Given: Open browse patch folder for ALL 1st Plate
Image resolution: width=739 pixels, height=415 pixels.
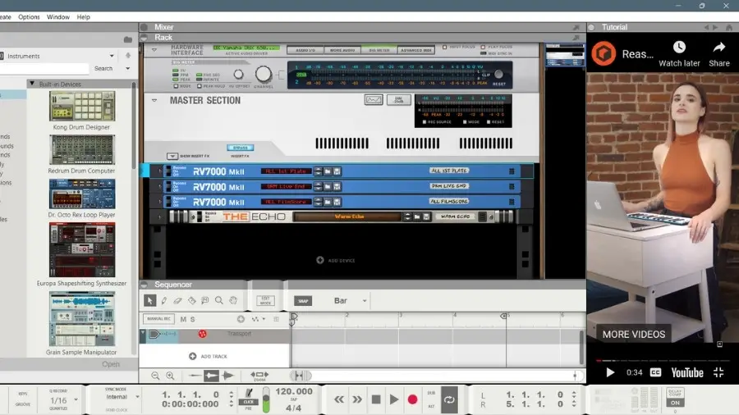Looking at the screenshot, I should coord(328,171).
